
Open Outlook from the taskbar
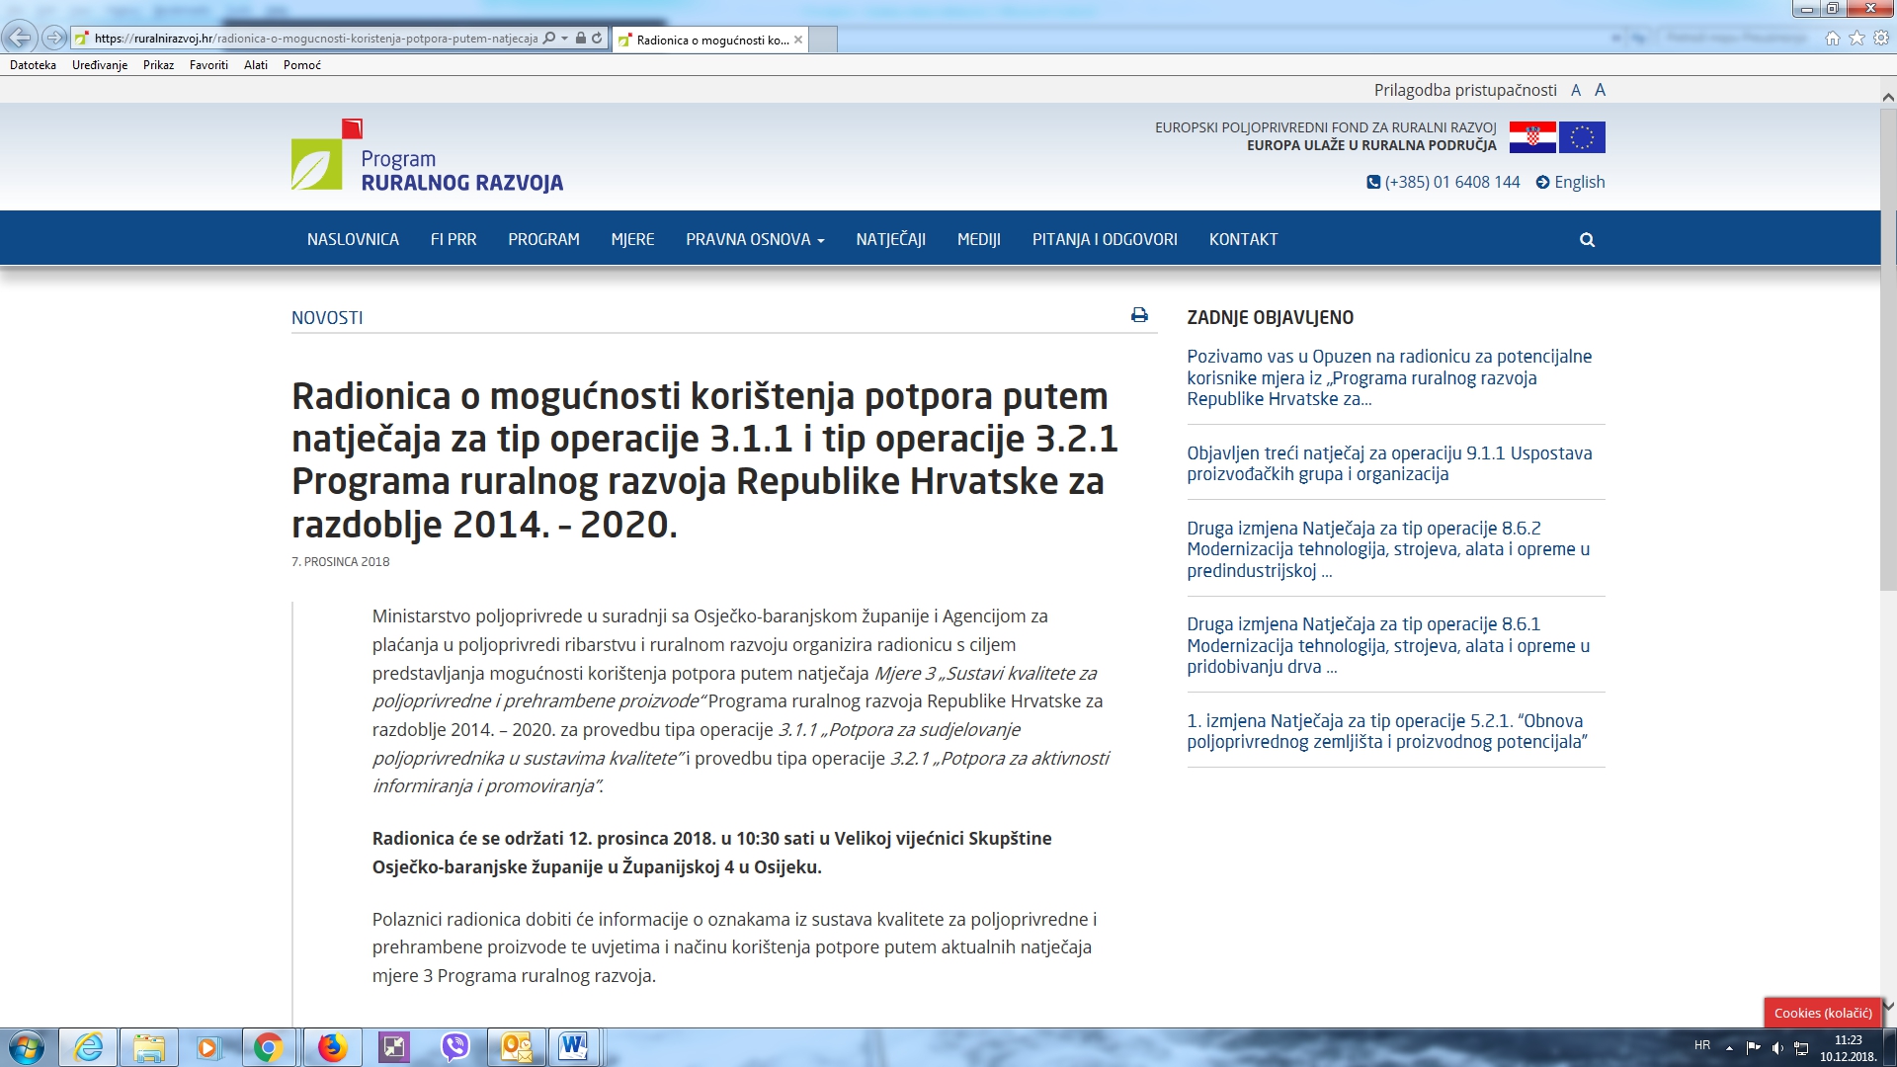tap(516, 1047)
